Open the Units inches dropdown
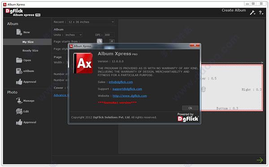Viewport: 269px width, 167px height. coord(74,35)
